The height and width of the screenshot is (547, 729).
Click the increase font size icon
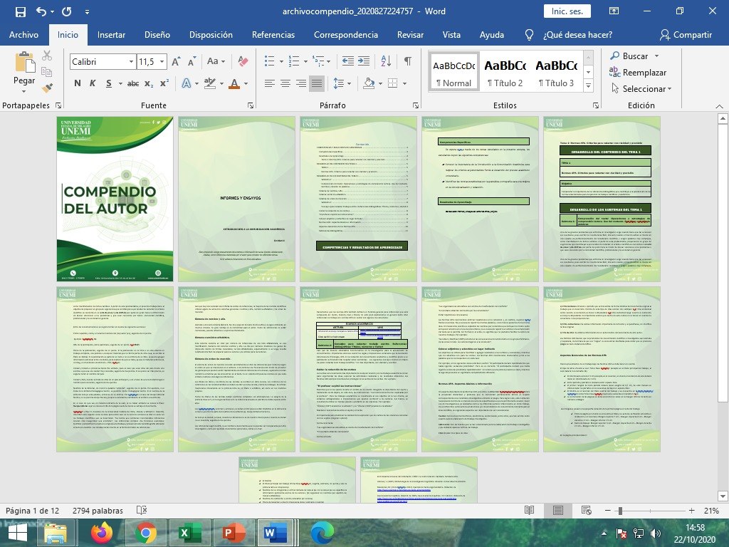point(177,62)
